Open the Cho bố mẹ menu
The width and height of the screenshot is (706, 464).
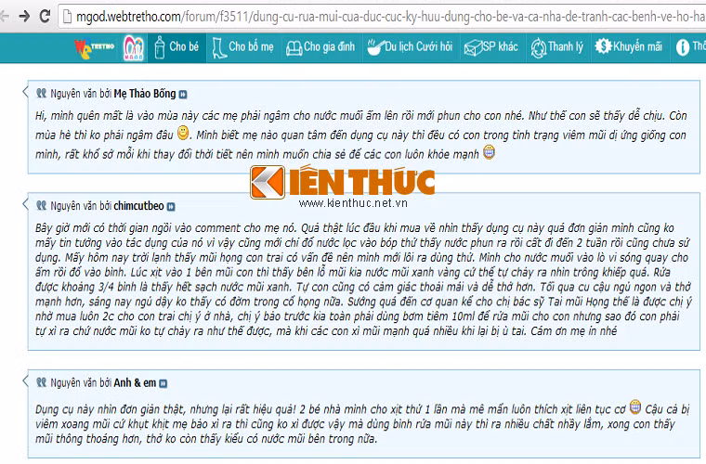pyautogui.click(x=243, y=47)
